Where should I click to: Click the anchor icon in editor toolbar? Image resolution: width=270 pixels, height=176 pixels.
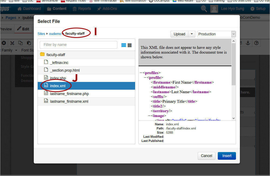click(x=248, y=43)
